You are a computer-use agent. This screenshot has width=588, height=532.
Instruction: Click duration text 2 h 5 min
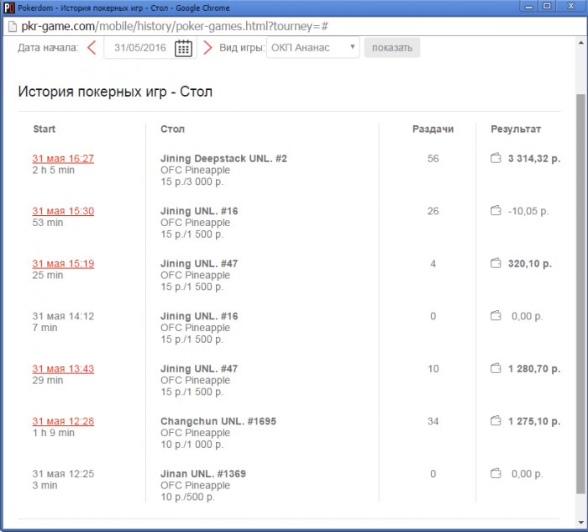(53, 170)
